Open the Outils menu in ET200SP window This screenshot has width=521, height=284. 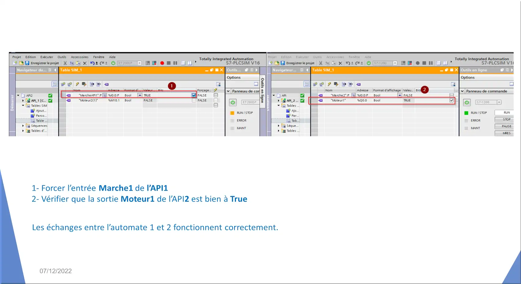(62, 57)
